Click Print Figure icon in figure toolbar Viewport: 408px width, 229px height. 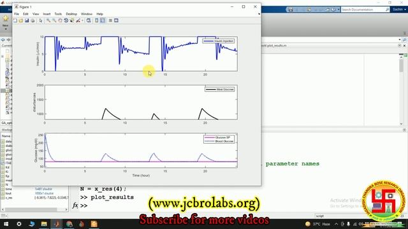33,20
